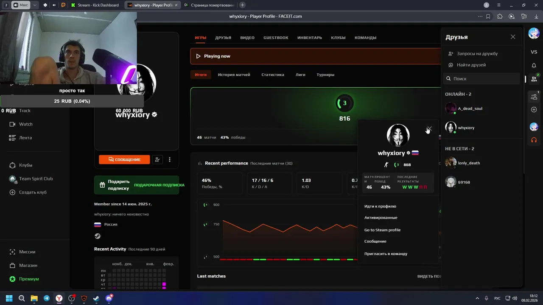Open Клубы in the left sidebar
This screenshot has width=543, height=305.
(25, 165)
